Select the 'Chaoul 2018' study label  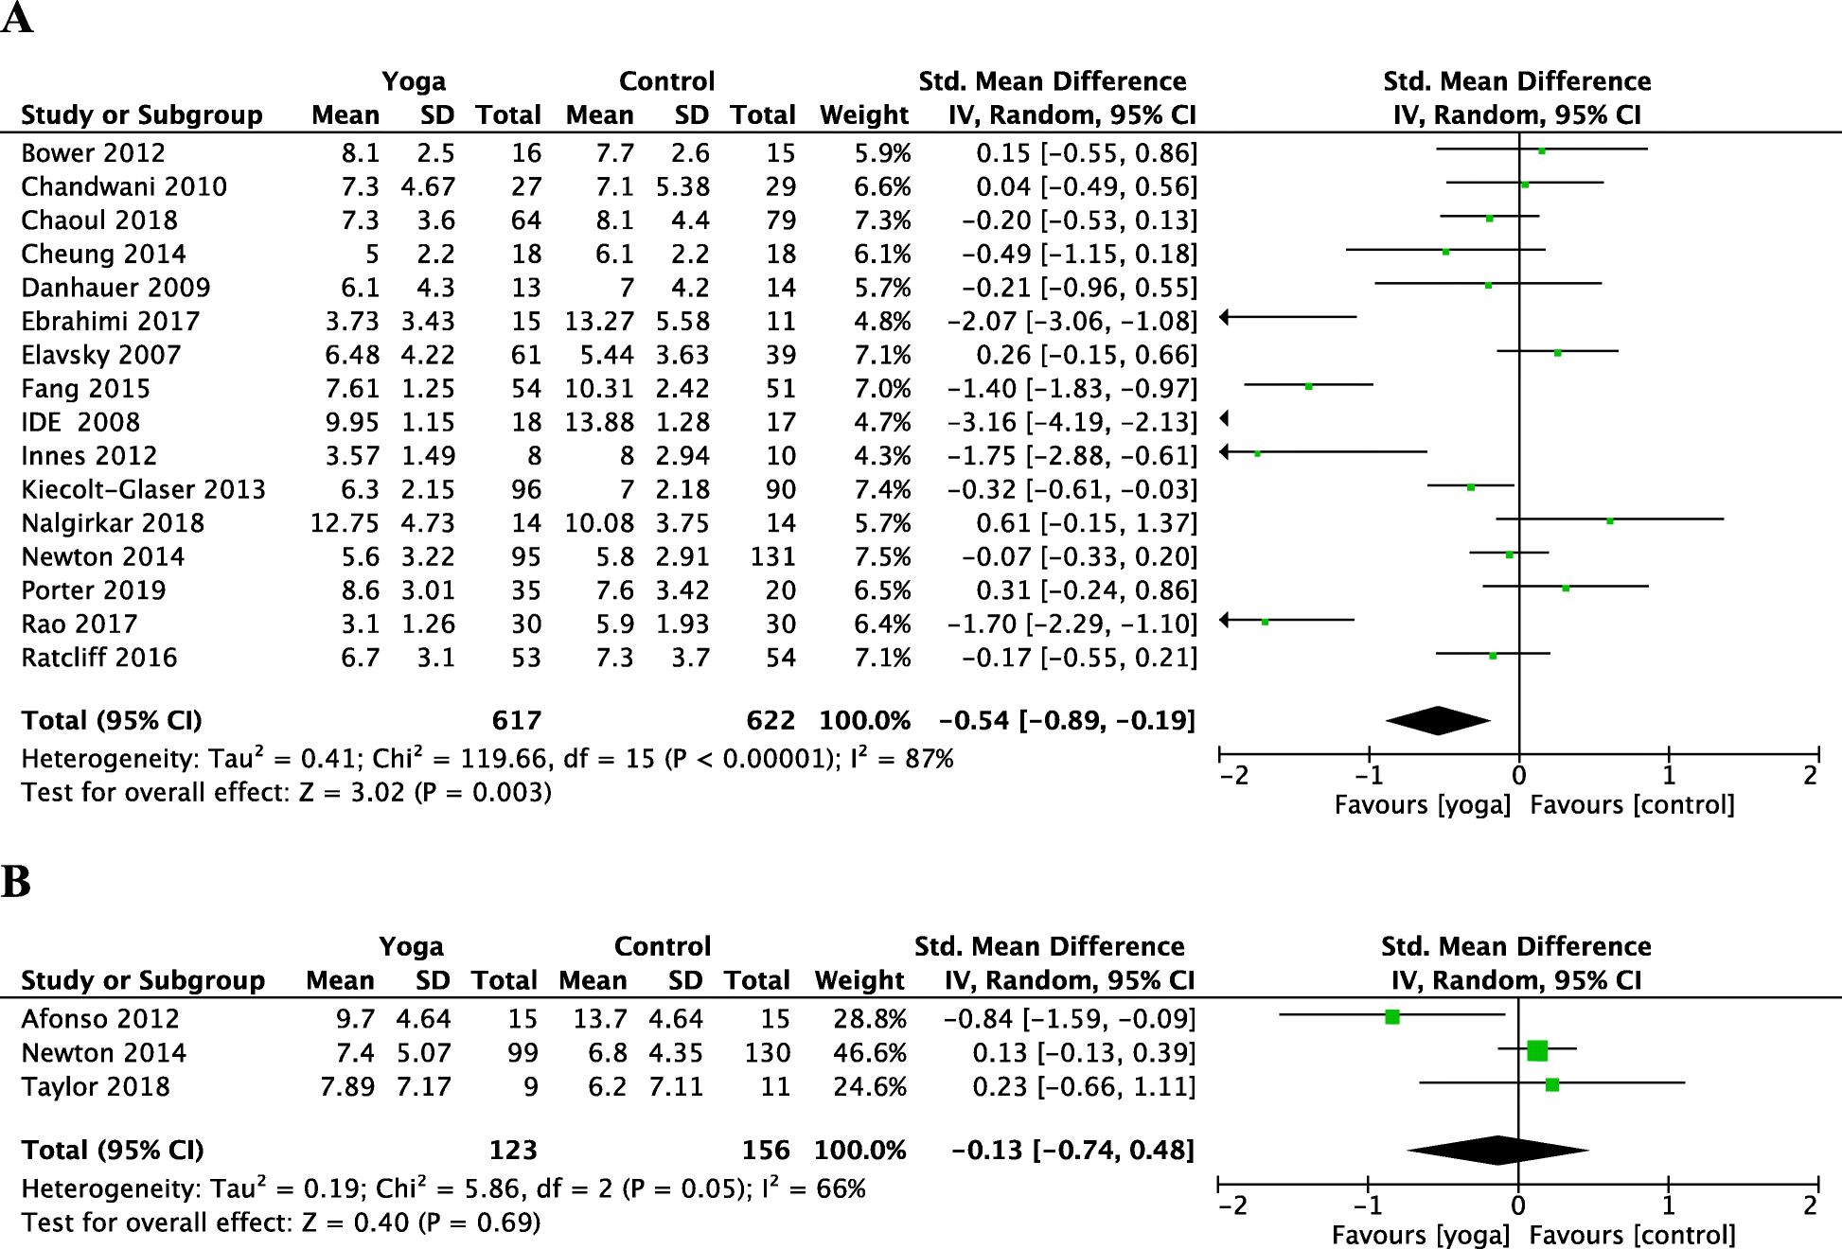[99, 220]
